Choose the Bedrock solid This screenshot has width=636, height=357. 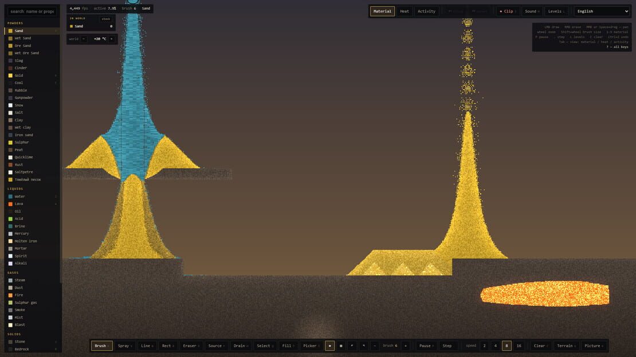[32, 350]
